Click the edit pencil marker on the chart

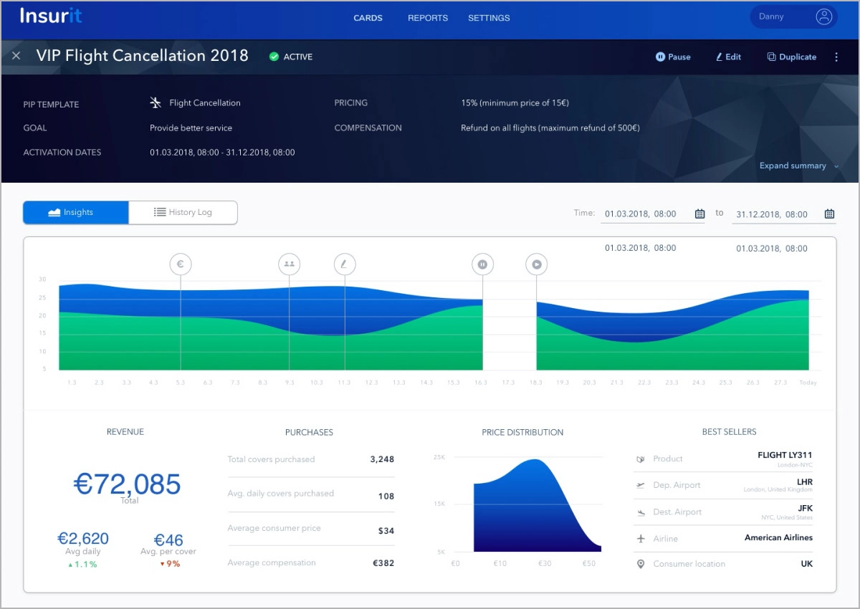click(x=345, y=264)
